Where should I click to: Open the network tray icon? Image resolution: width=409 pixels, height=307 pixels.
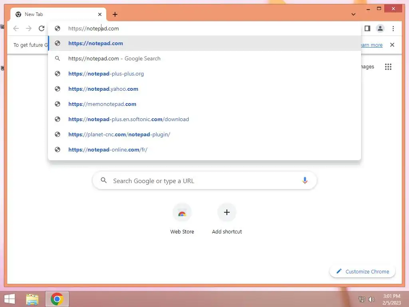(x=362, y=299)
